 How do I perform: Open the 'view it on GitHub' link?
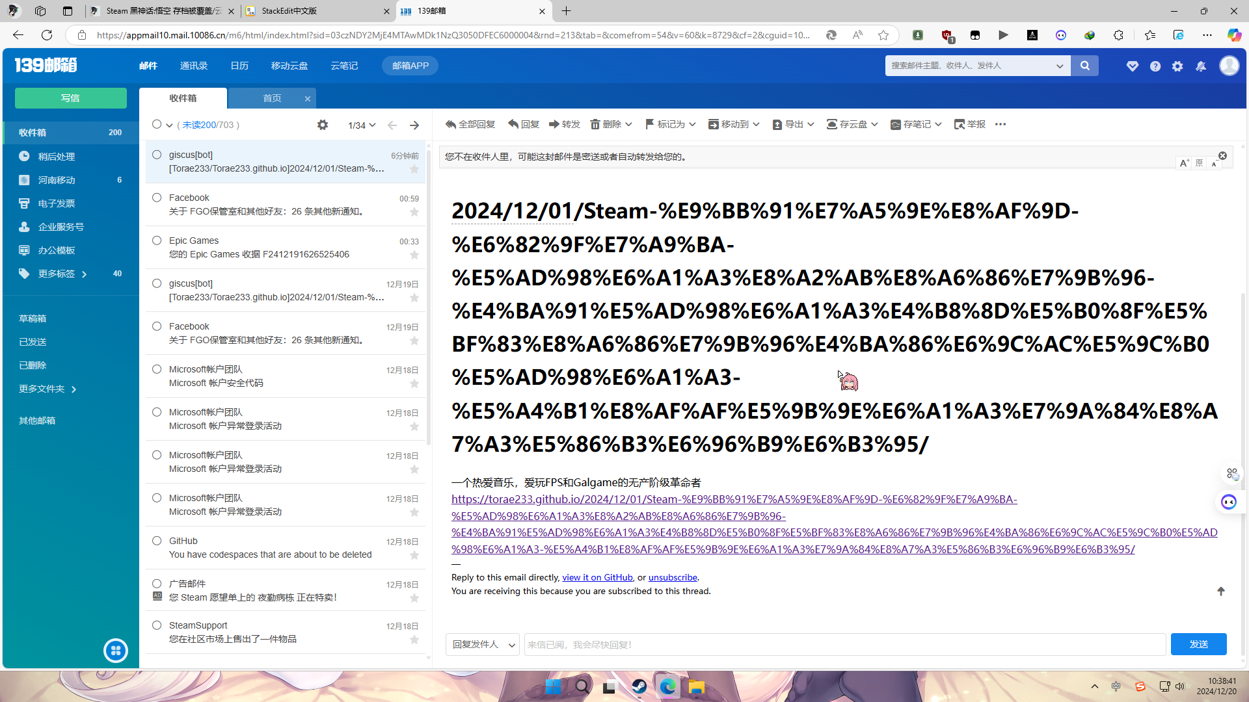597,577
